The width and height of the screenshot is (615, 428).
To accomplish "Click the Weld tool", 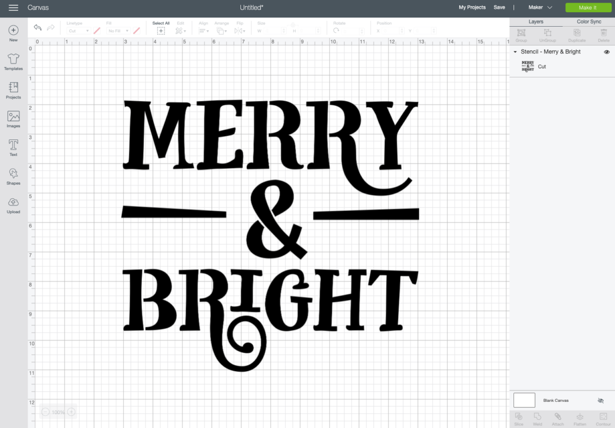I will [538, 419].
